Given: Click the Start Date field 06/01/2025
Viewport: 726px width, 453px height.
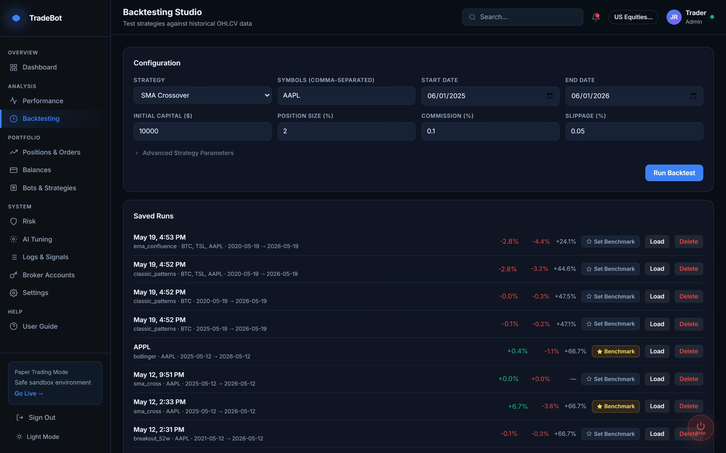Looking at the screenshot, I should (490, 96).
